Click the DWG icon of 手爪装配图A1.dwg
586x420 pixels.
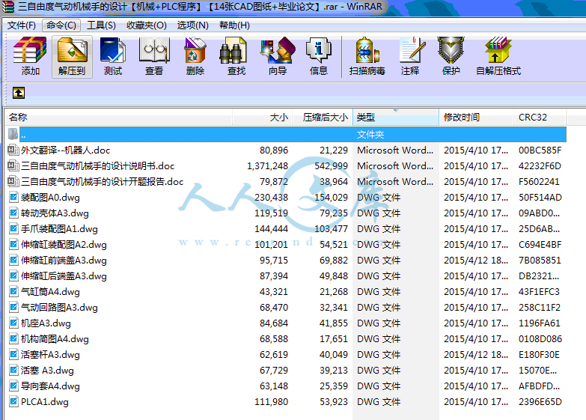tap(13, 229)
